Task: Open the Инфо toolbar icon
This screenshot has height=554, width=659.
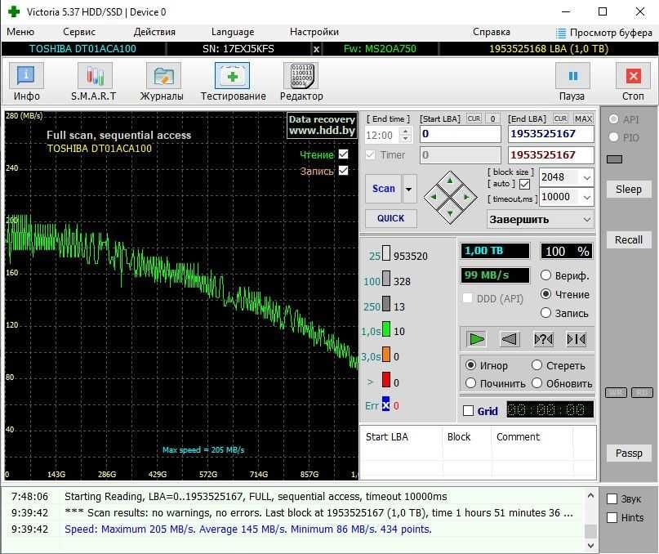Action: 26,77
